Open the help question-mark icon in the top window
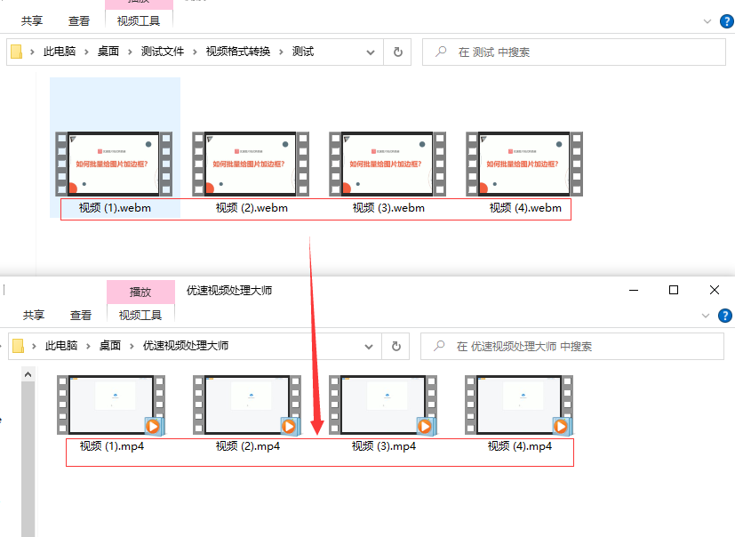This screenshot has width=735, height=537. [727, 20]
